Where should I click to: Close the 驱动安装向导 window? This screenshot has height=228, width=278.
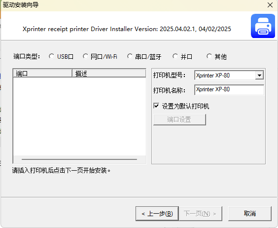pos(270,5)
